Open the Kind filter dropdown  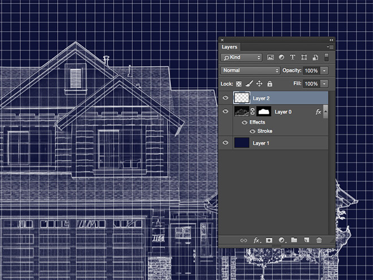241,57
